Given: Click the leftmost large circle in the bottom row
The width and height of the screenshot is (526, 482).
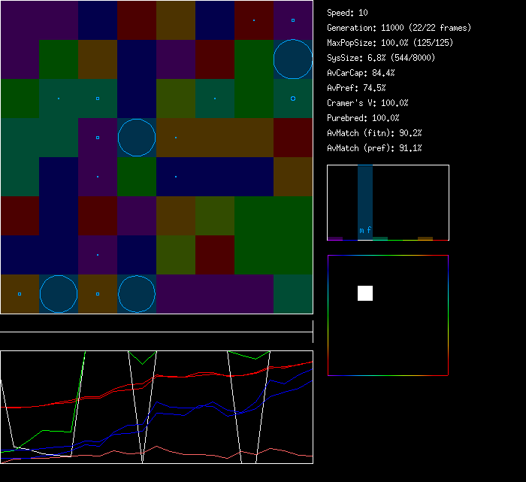Looking at the screenshot, I should [59, 294].
